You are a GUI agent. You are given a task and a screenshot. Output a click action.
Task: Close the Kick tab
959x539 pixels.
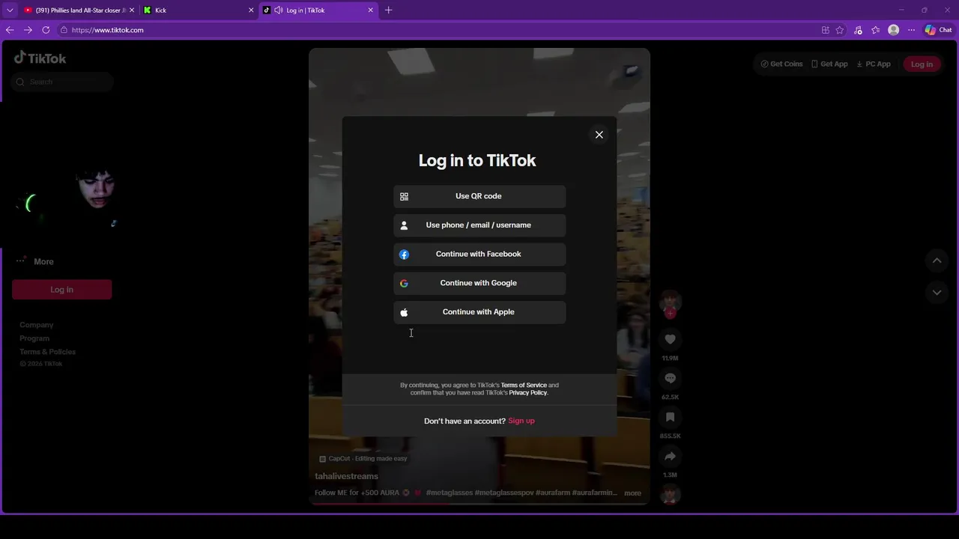(x=251, y=10)
